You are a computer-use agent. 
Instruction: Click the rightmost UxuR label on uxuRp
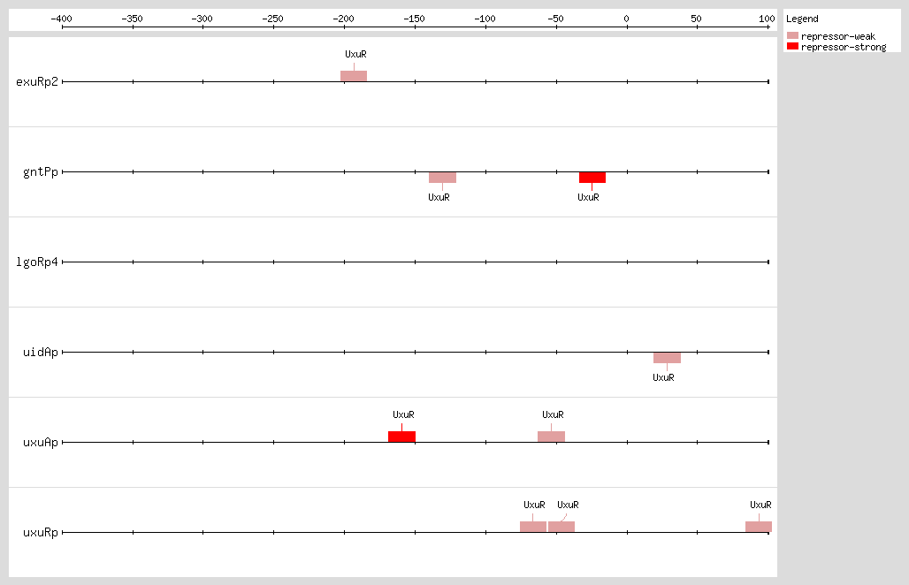click(x=760, y=505)
